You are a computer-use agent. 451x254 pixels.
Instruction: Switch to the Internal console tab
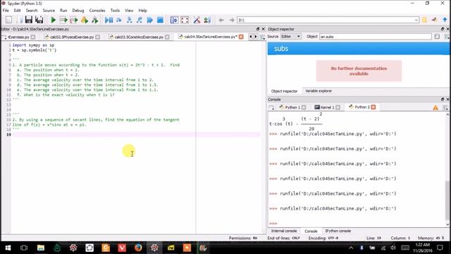point(283,231)
